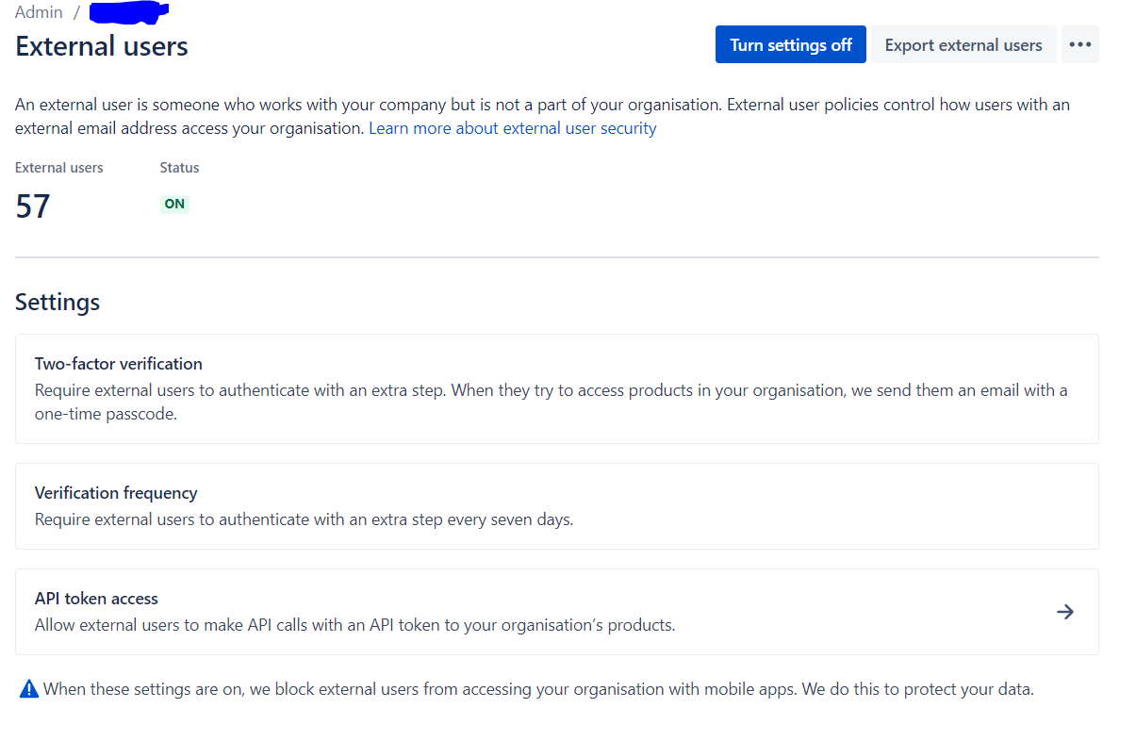Image resolution: width=1136 pixels, height=741 pixels.
Task: Click the Status label
Action: (179, 168)
